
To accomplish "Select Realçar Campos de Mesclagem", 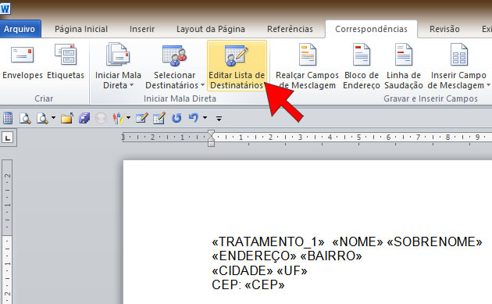I will tap(307, 66).
